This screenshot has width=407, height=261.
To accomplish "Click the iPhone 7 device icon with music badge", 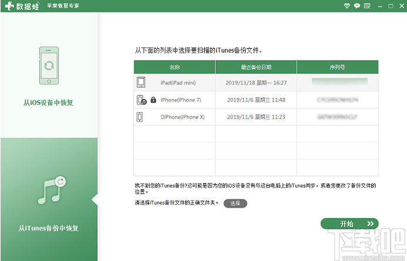I will click(142, 100).
